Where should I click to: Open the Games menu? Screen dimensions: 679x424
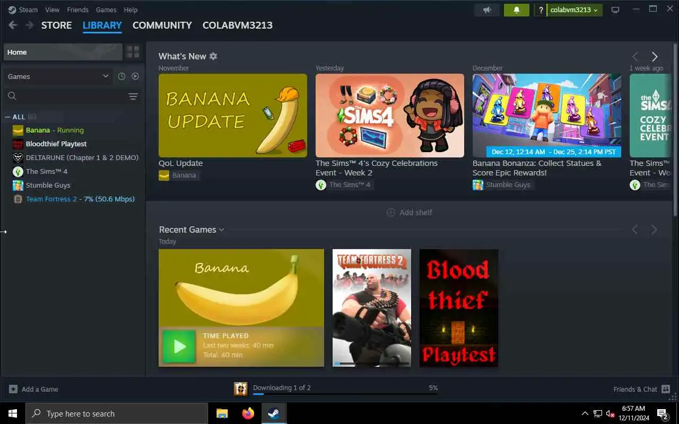tap(106, 10)
